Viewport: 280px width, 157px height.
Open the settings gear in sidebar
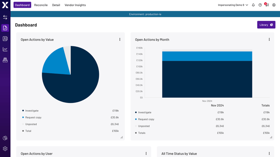point(5,148)
